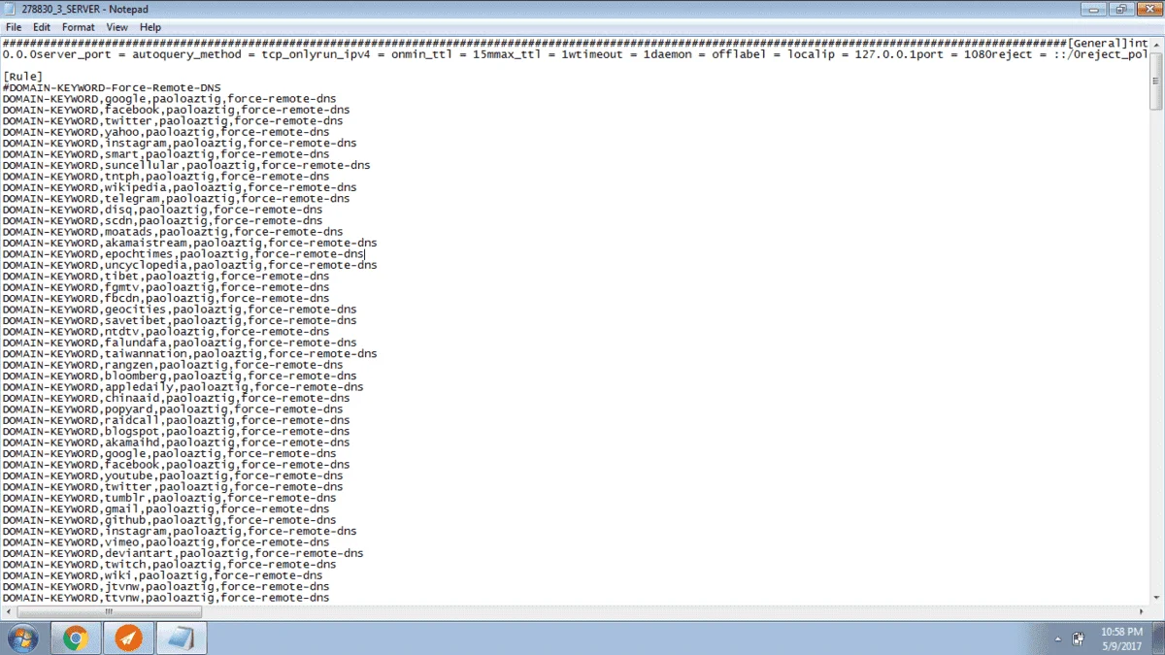Screen dimensions: 1165x655
Task: Click the scdn rule line
Action: (x=162, y=220)
